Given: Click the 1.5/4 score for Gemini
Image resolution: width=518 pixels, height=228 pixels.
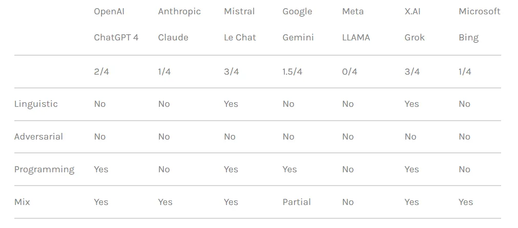Looking at the screenshot, I should pyautogui.click(x=292, y=72).
